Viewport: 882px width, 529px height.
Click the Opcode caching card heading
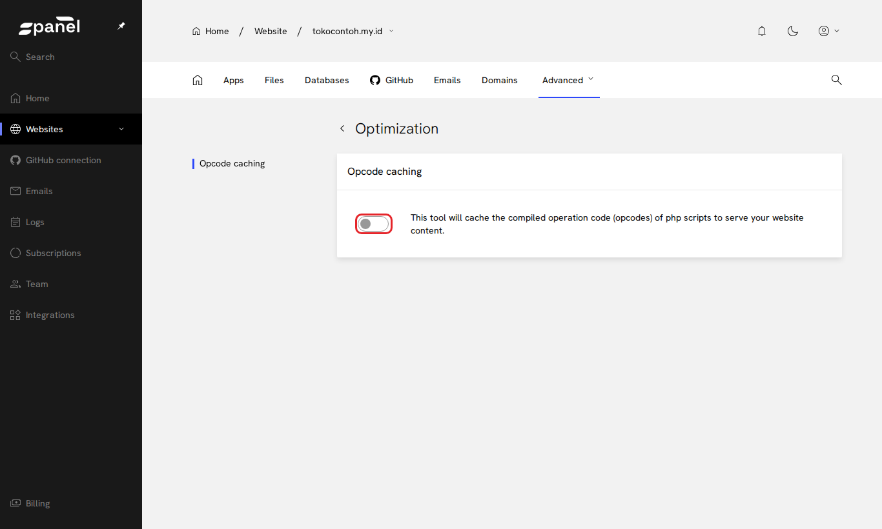point(385,172)
